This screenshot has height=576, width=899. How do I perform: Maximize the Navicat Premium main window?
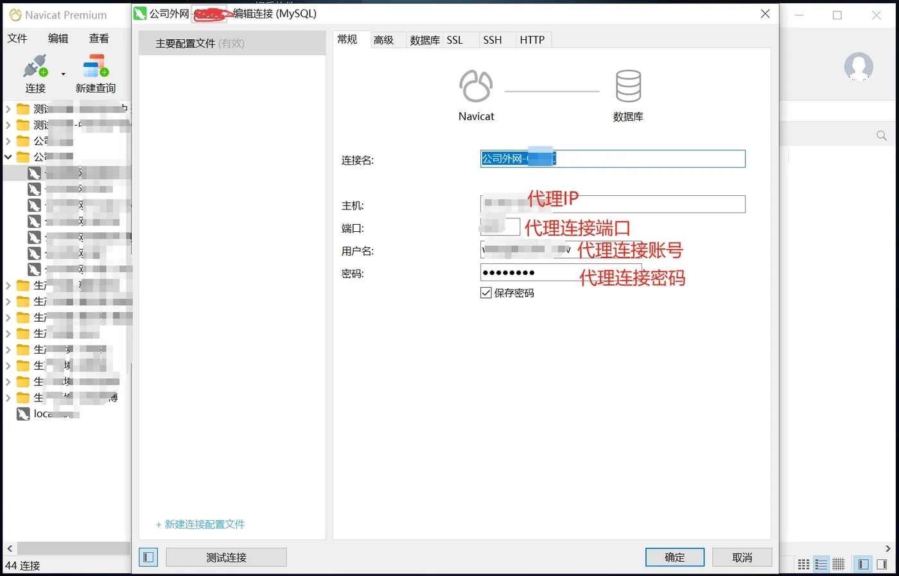[x=837, y=15]
